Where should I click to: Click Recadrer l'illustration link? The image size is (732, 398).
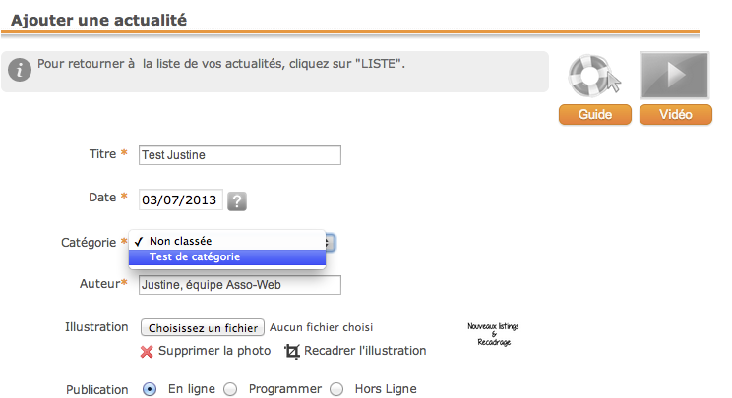[365, 351]
